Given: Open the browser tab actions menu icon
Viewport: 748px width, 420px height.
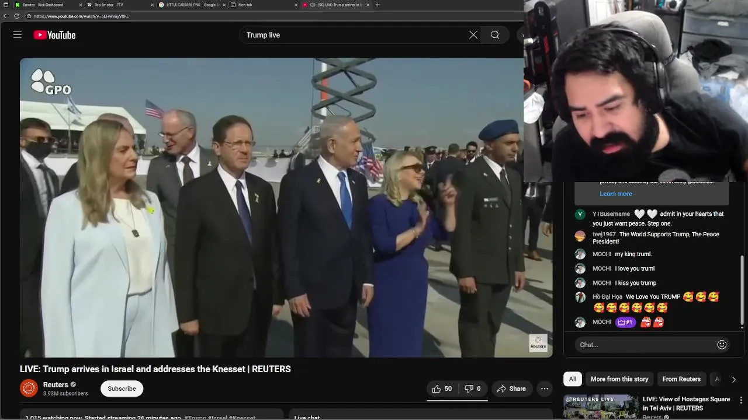Looking at the screenshot, I should (6, 5).
